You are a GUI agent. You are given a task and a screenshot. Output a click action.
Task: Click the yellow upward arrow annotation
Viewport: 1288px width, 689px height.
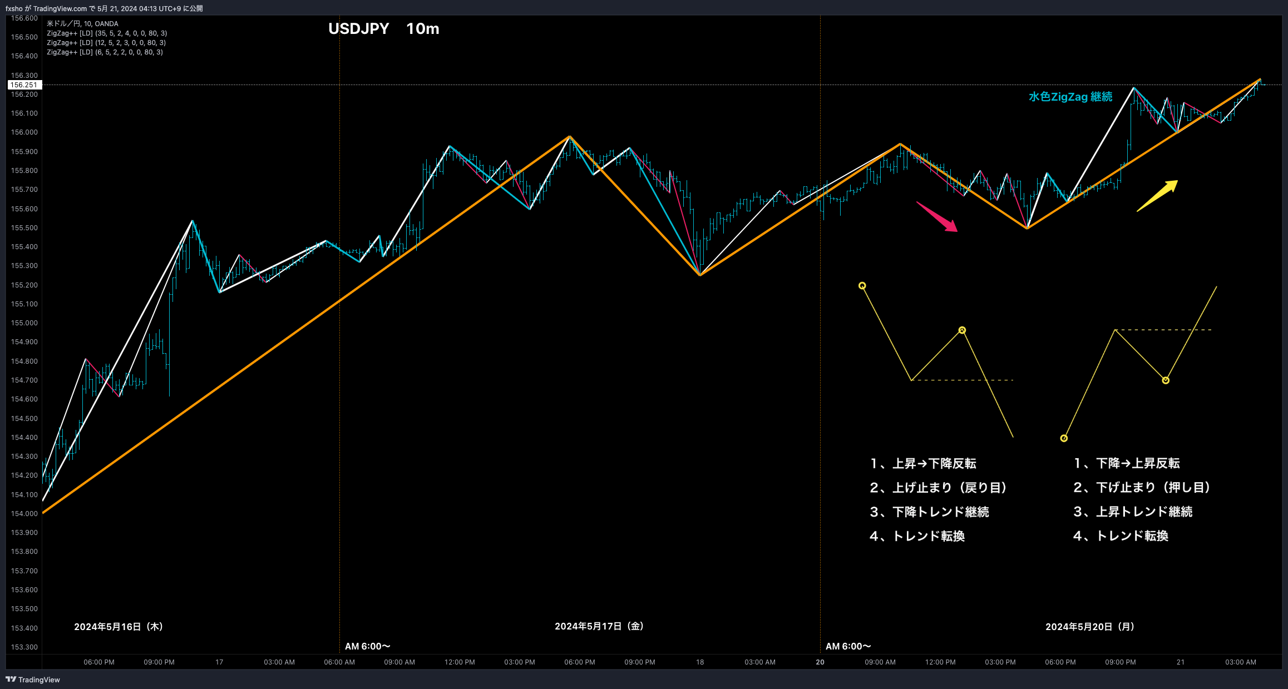1157,196
